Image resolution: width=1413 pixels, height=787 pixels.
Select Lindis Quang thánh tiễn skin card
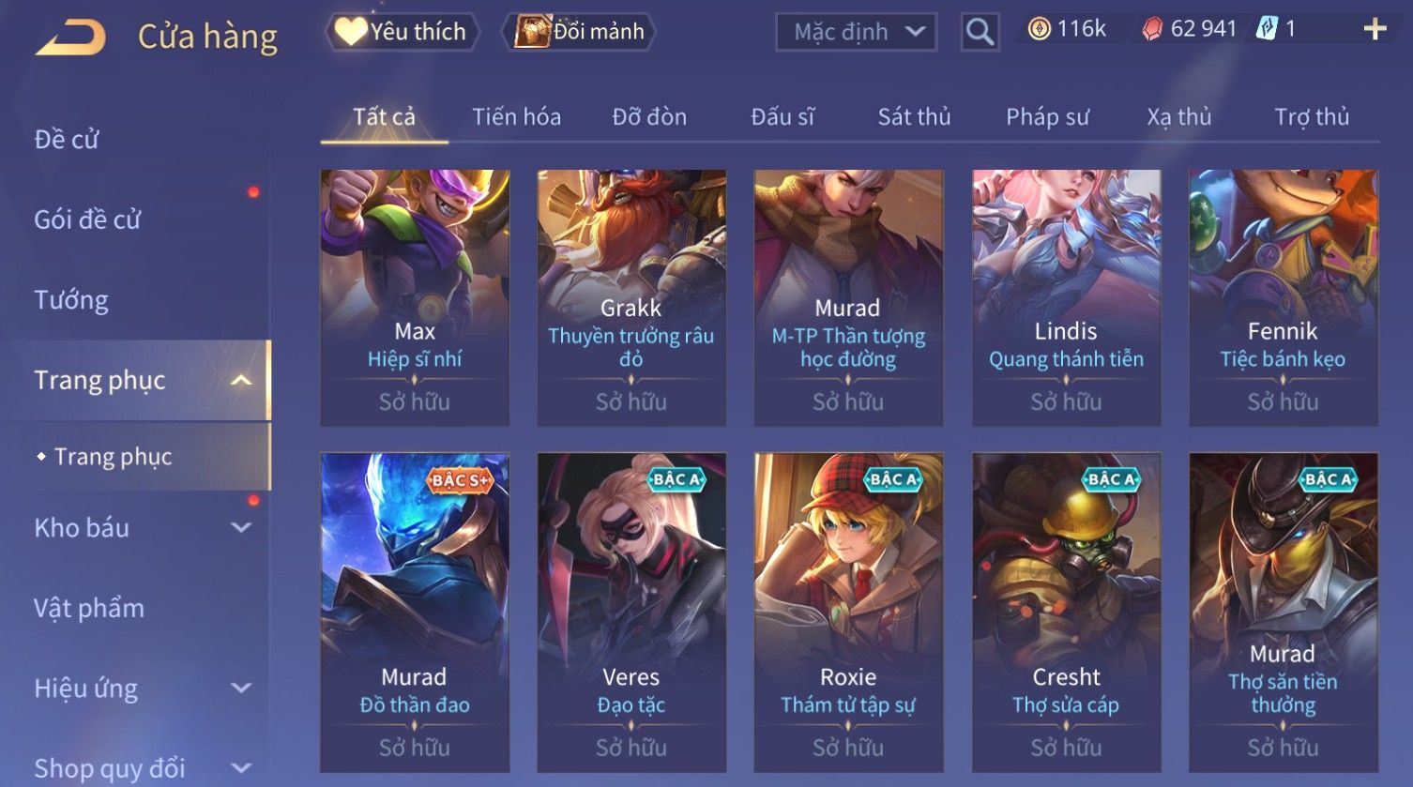(x=1066, y=297)
